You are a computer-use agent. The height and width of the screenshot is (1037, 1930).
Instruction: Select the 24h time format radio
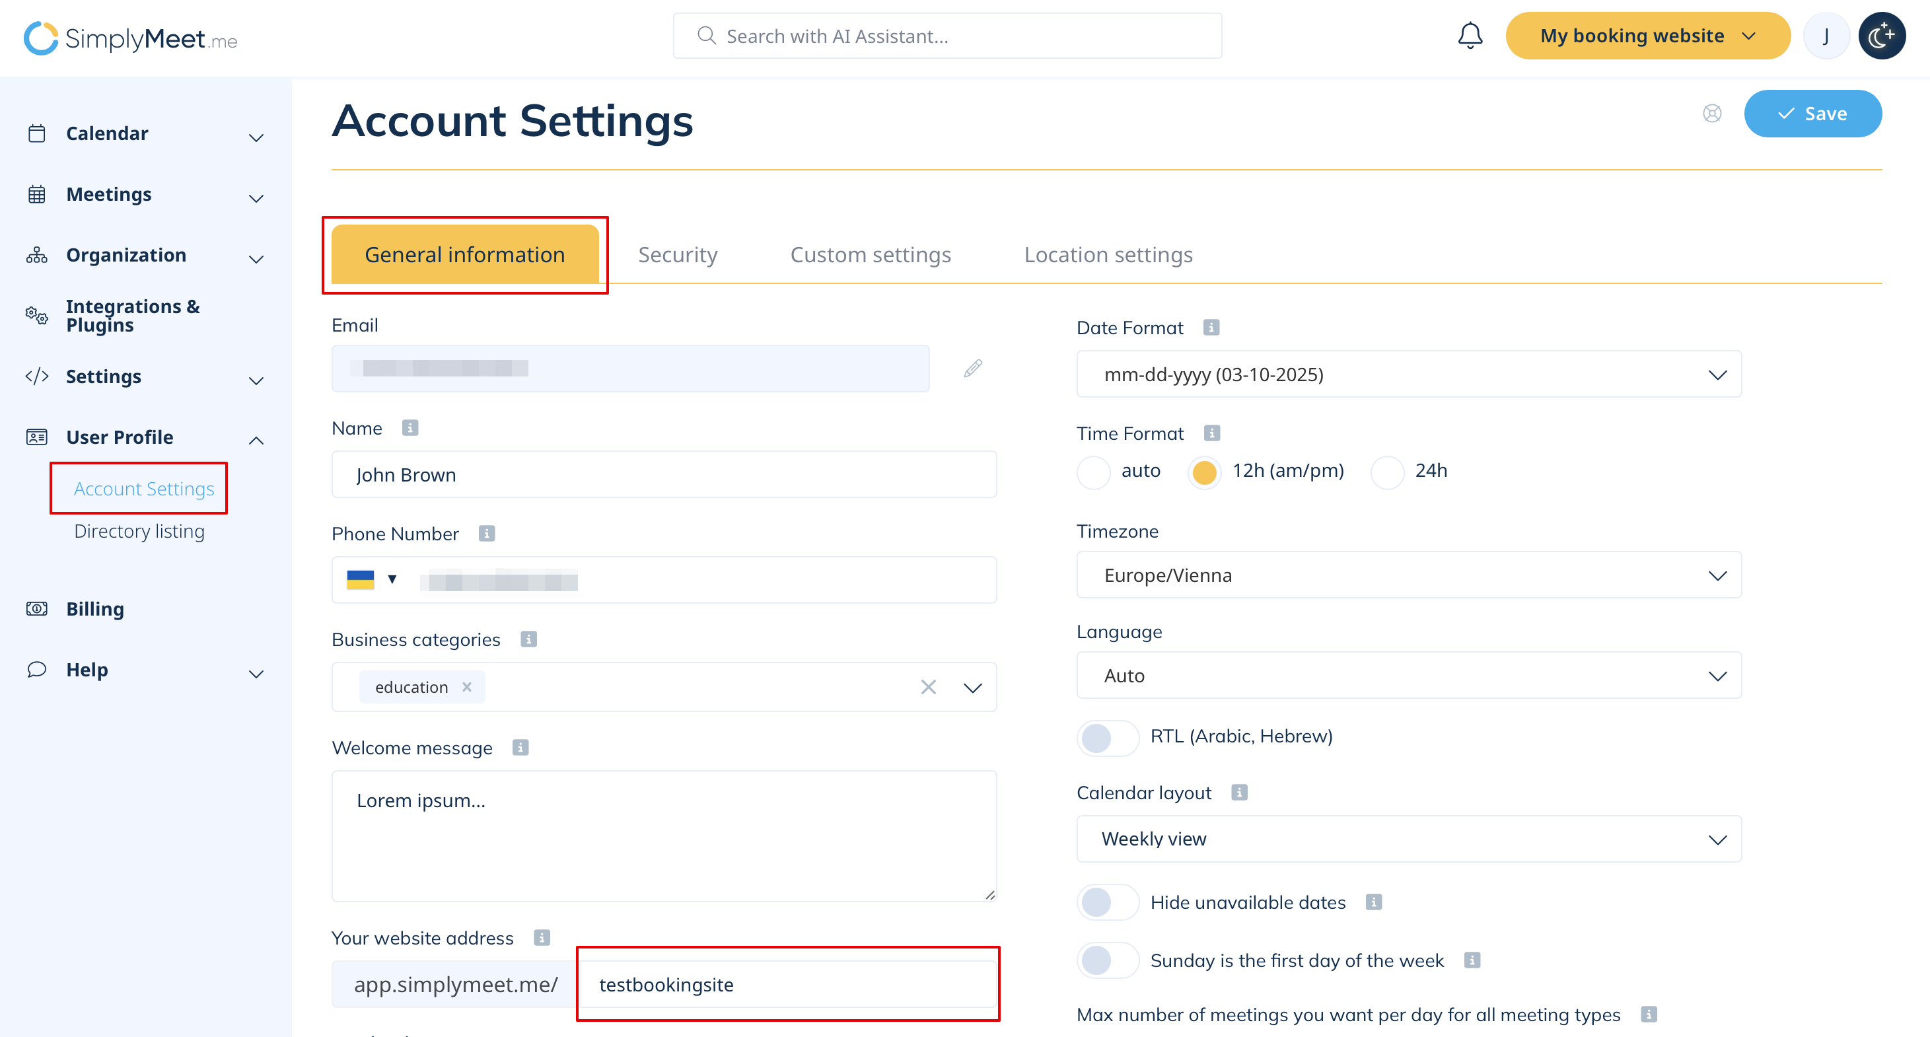point(1387,472)
